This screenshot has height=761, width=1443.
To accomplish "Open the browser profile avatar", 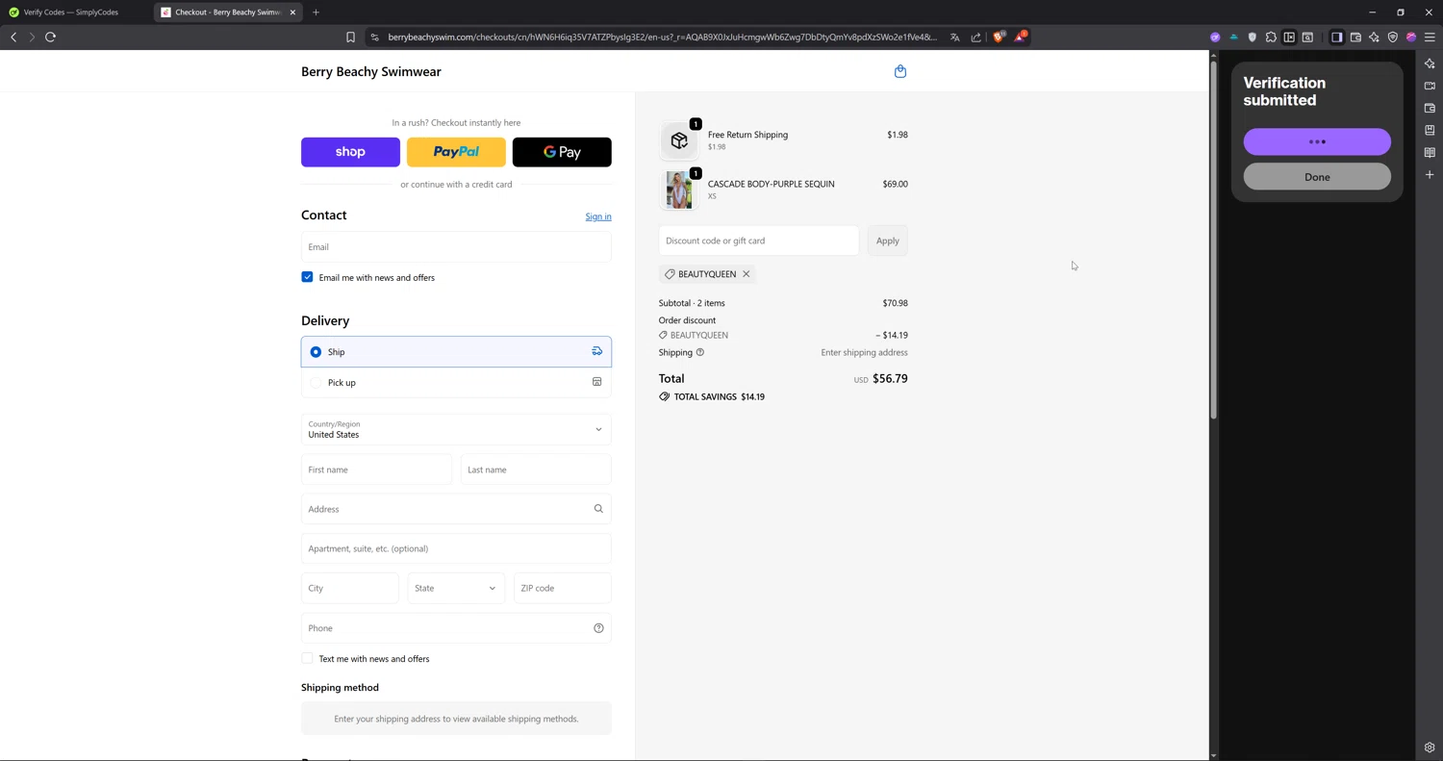I will tap(1411, 38).
